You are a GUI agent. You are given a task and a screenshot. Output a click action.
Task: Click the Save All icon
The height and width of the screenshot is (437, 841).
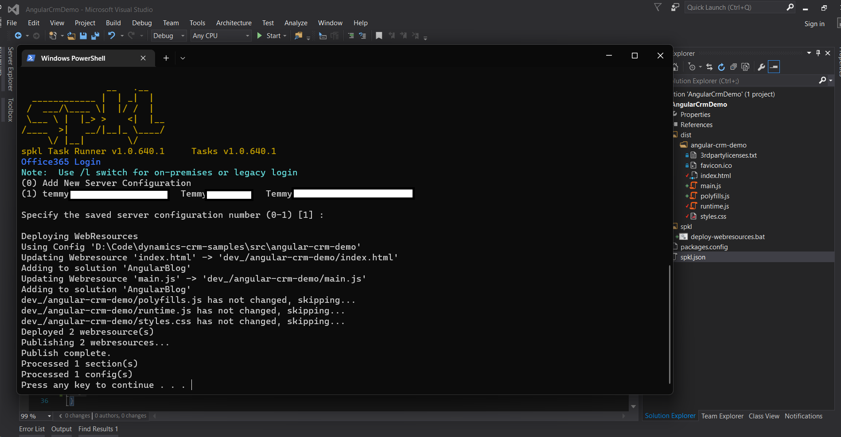click(95, 36)
